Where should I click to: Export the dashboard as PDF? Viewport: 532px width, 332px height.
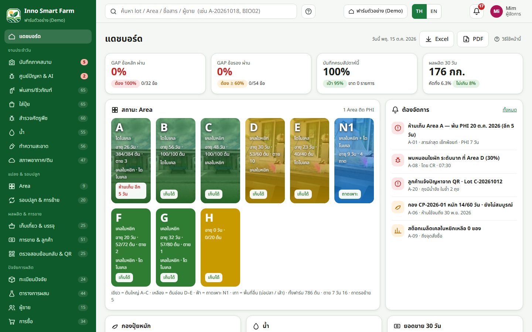pos(473,39)
